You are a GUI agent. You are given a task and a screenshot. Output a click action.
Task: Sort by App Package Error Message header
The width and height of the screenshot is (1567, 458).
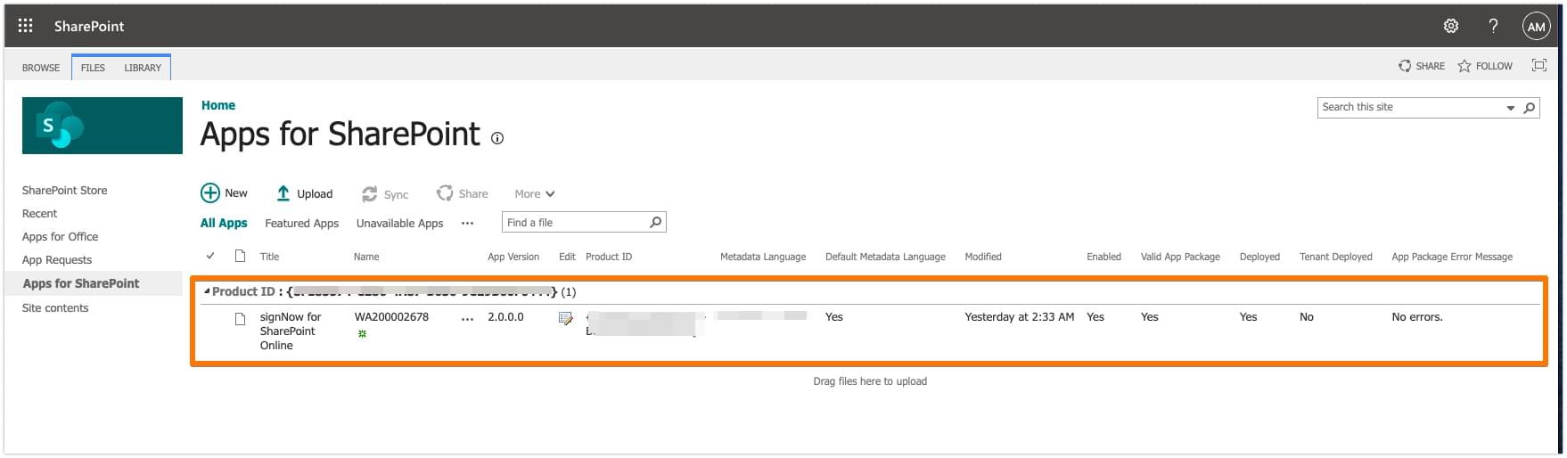[x=1452, y=257]
